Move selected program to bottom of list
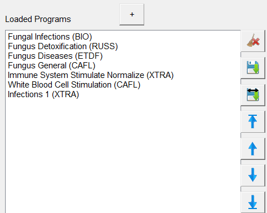The height and width of the screenshot is (213, 267). click(x=253, y=202)
